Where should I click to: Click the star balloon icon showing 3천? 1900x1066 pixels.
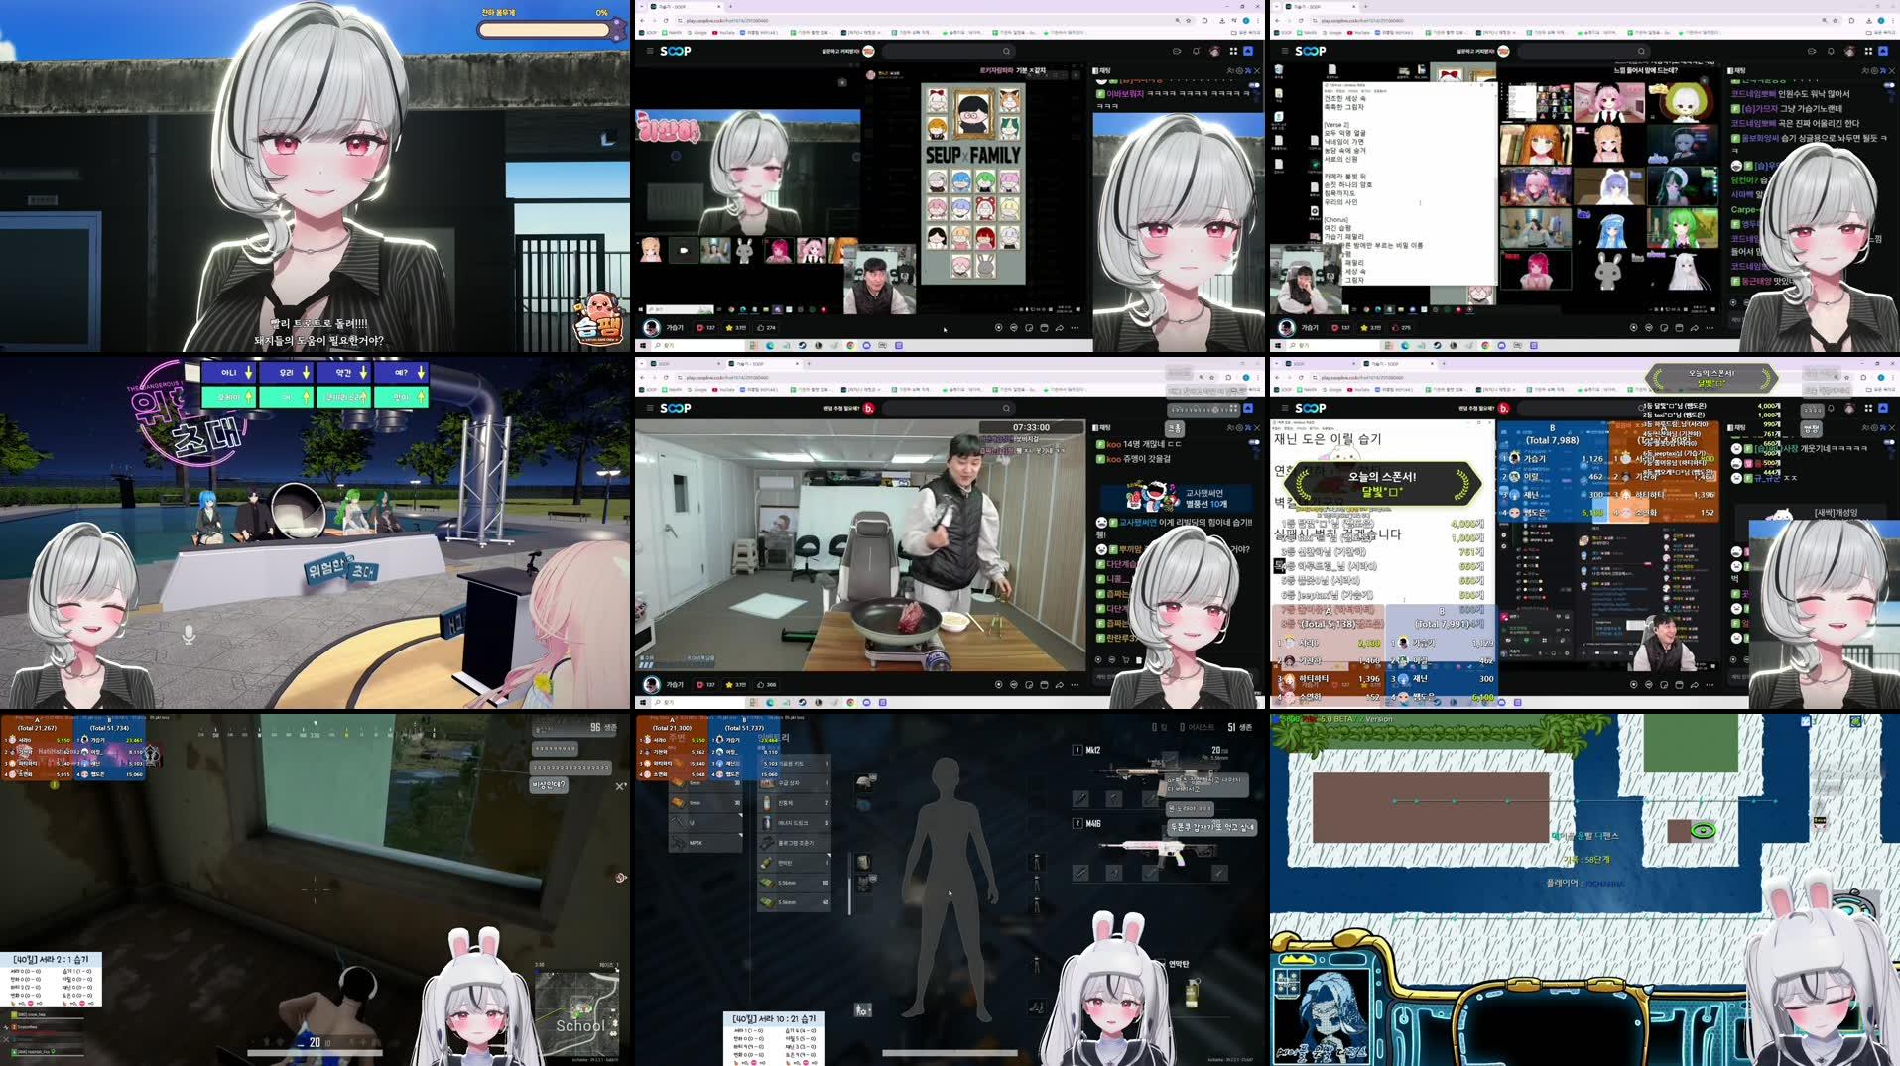(730, 327)
